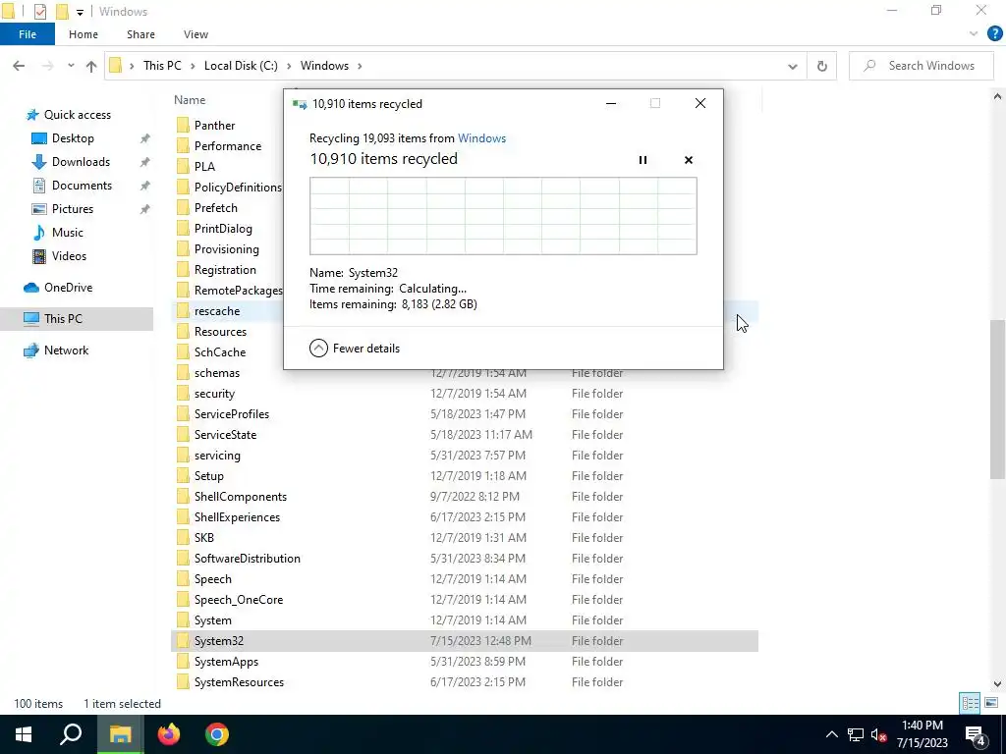The height and width of the screenshot is (754, 1006).
Task: Open the Windows Start menu
Action: 24,734
